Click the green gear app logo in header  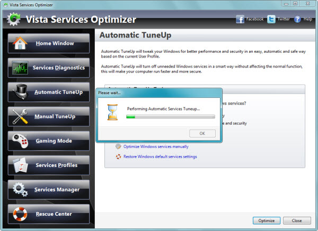point(14,19)
